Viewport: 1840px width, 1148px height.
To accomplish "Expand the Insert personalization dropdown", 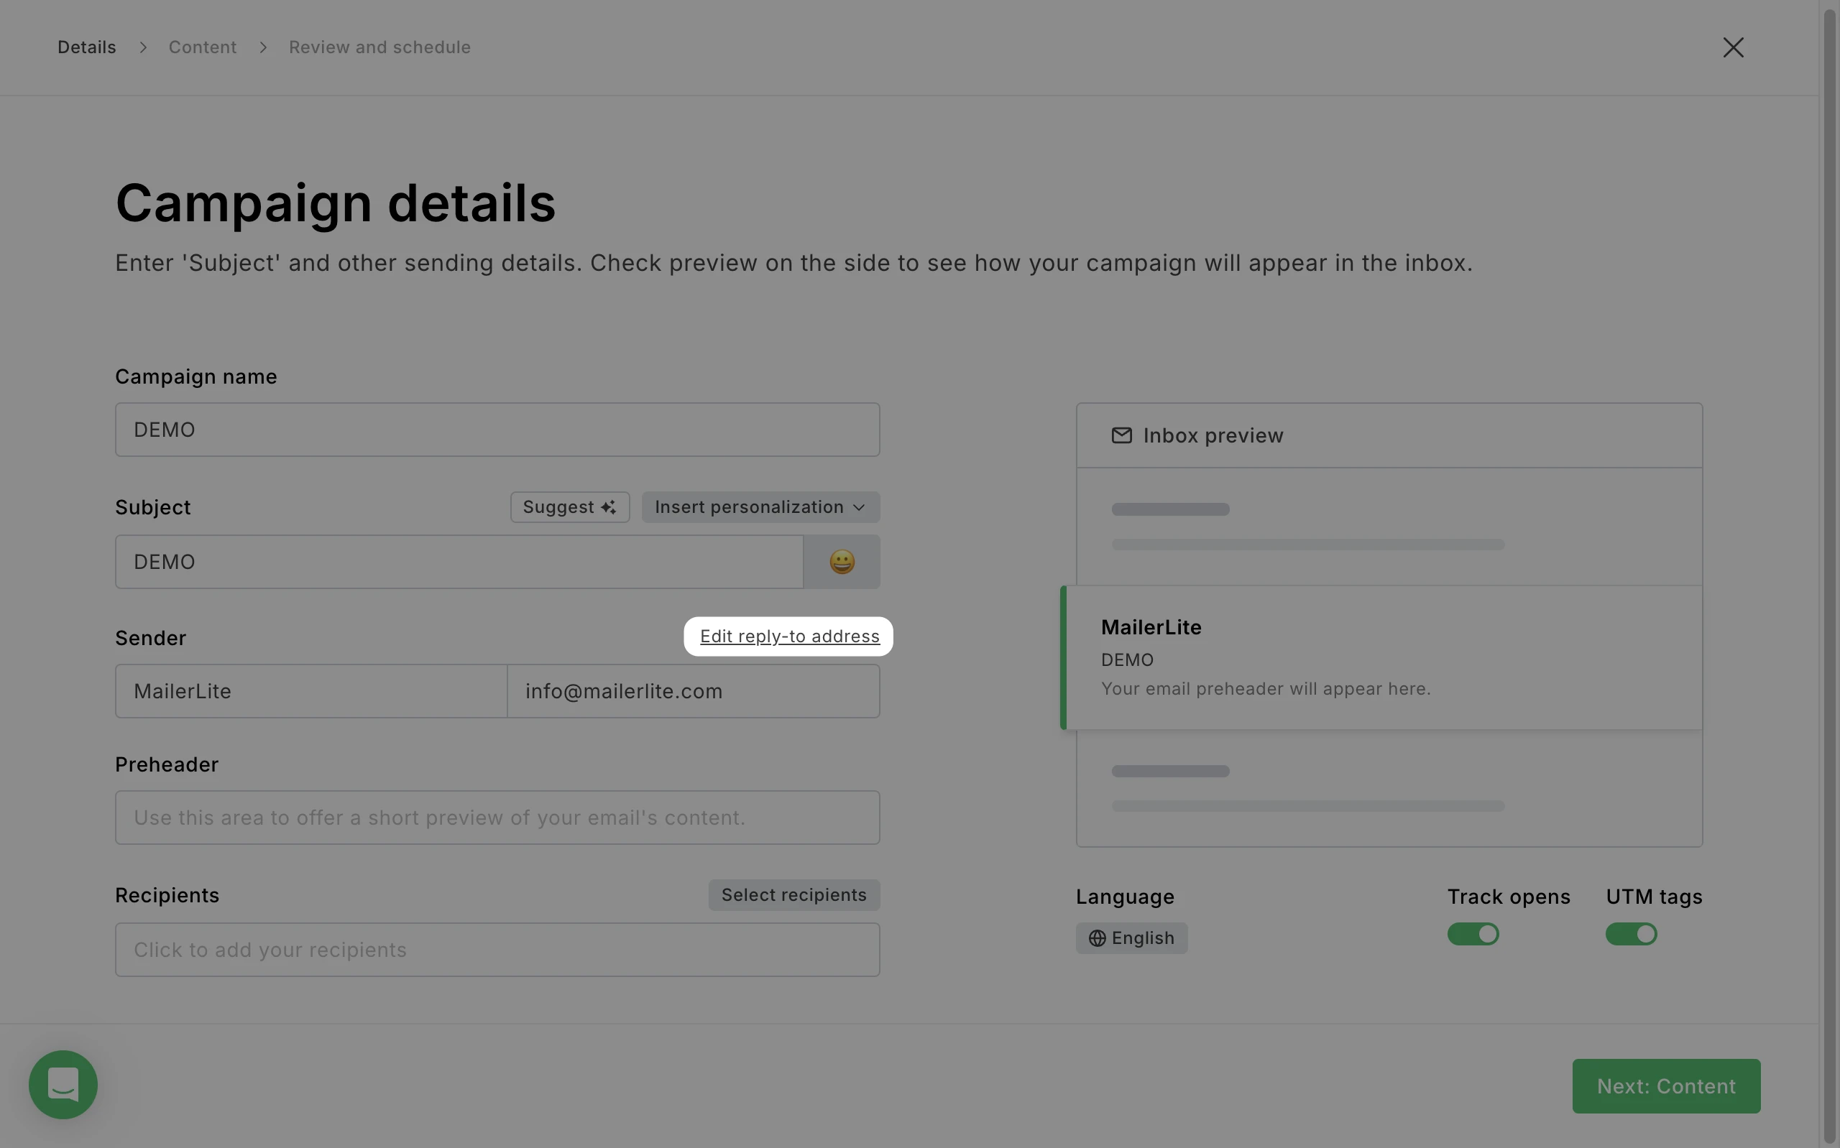I will (760, 507).
